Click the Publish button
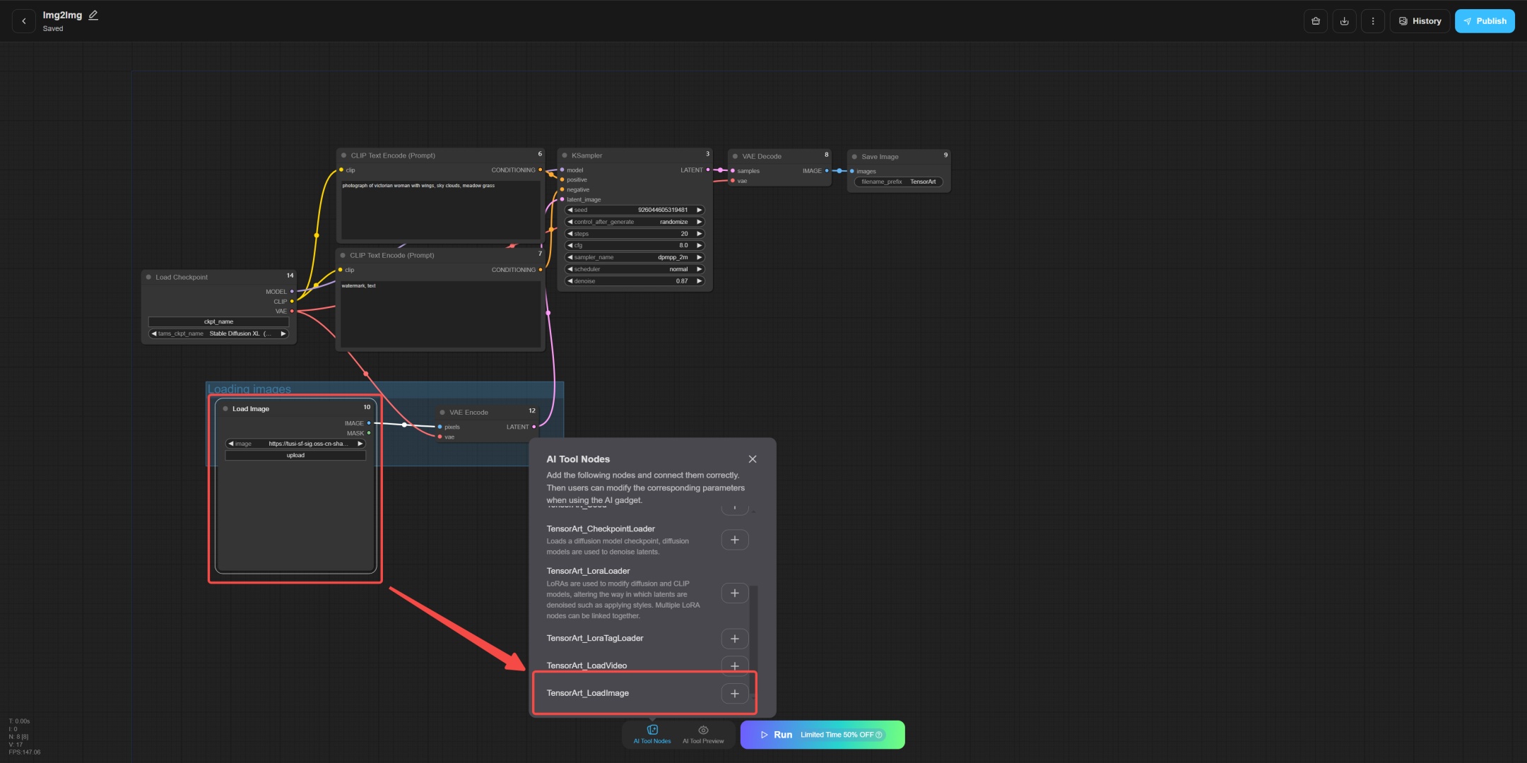Viewport: 1527px width, 763px height. (x=1484, y=21)
